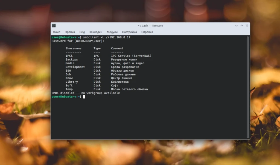Click the Library share name
The height and width of the screenshot is (165, 280).
point(72,82)
